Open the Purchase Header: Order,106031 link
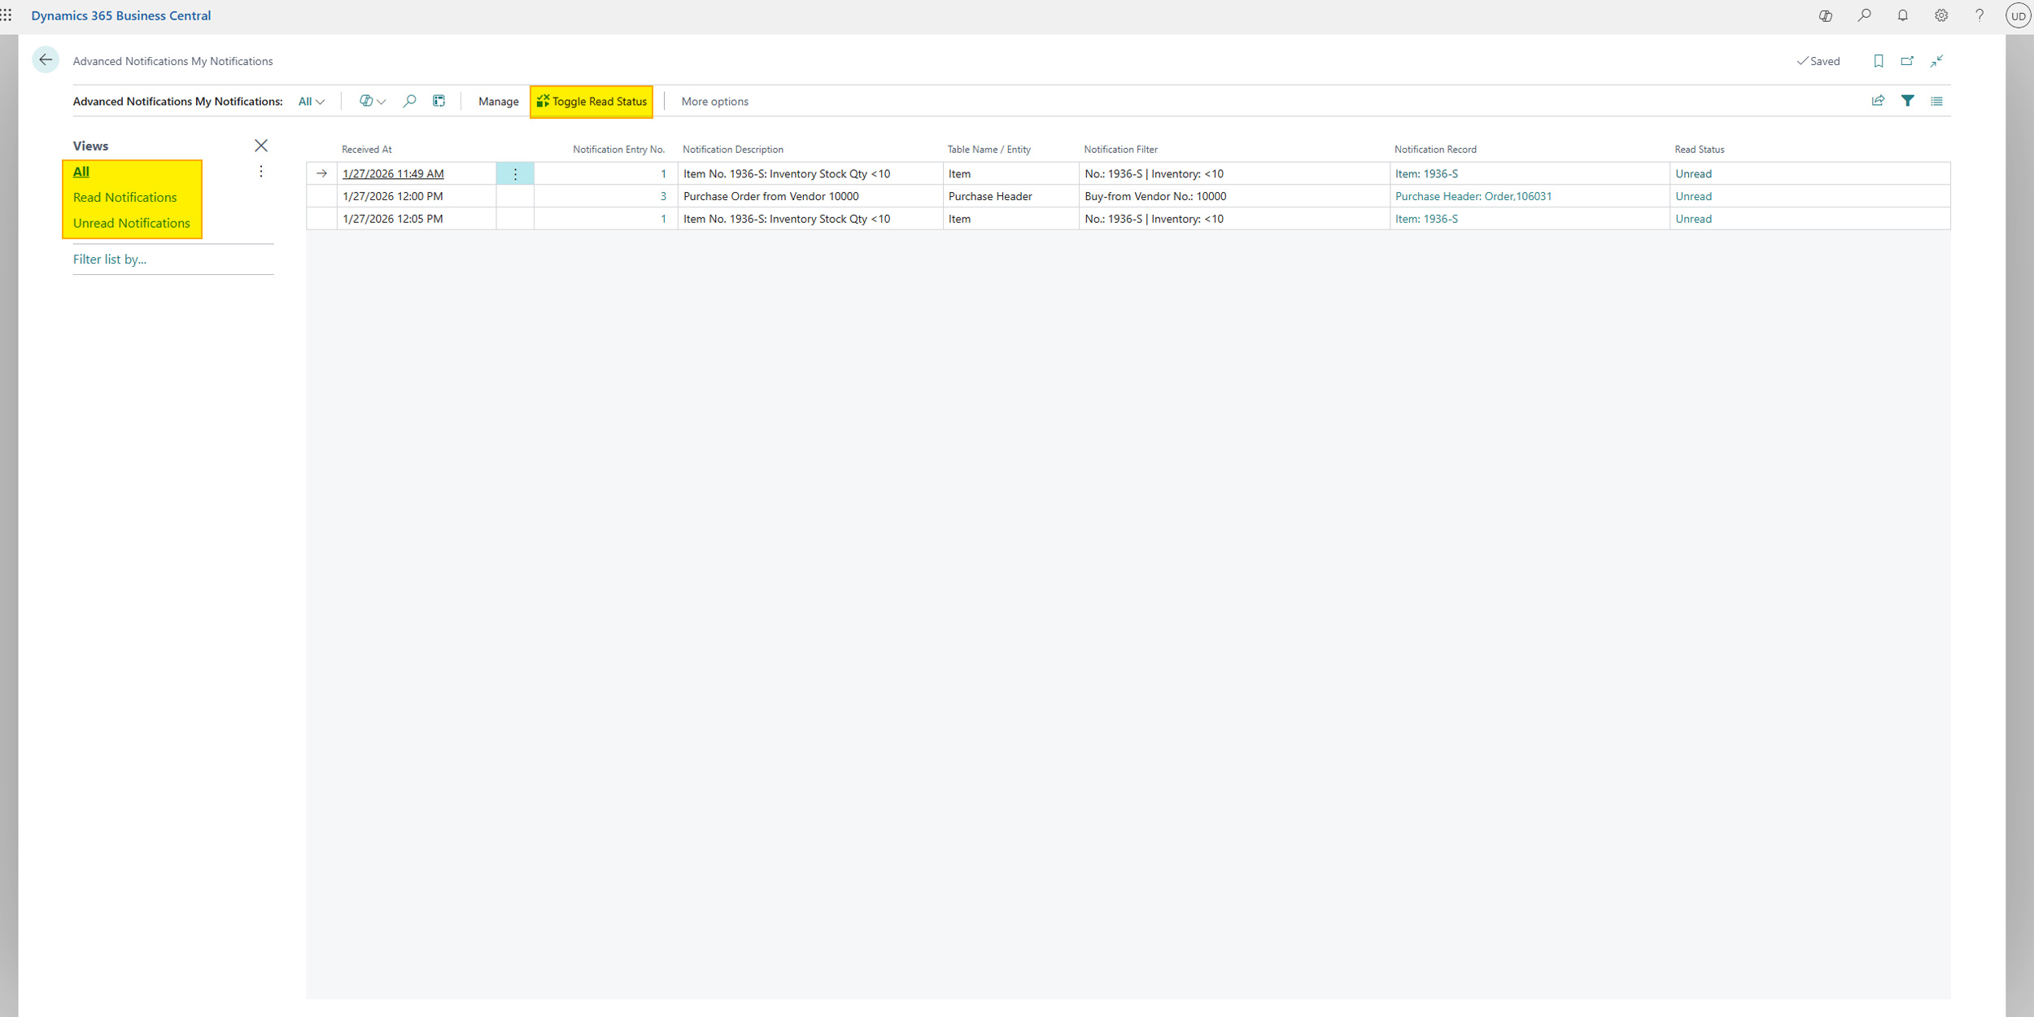This screenshot has width=2034, height=1017. click(x=1473, y=196)
